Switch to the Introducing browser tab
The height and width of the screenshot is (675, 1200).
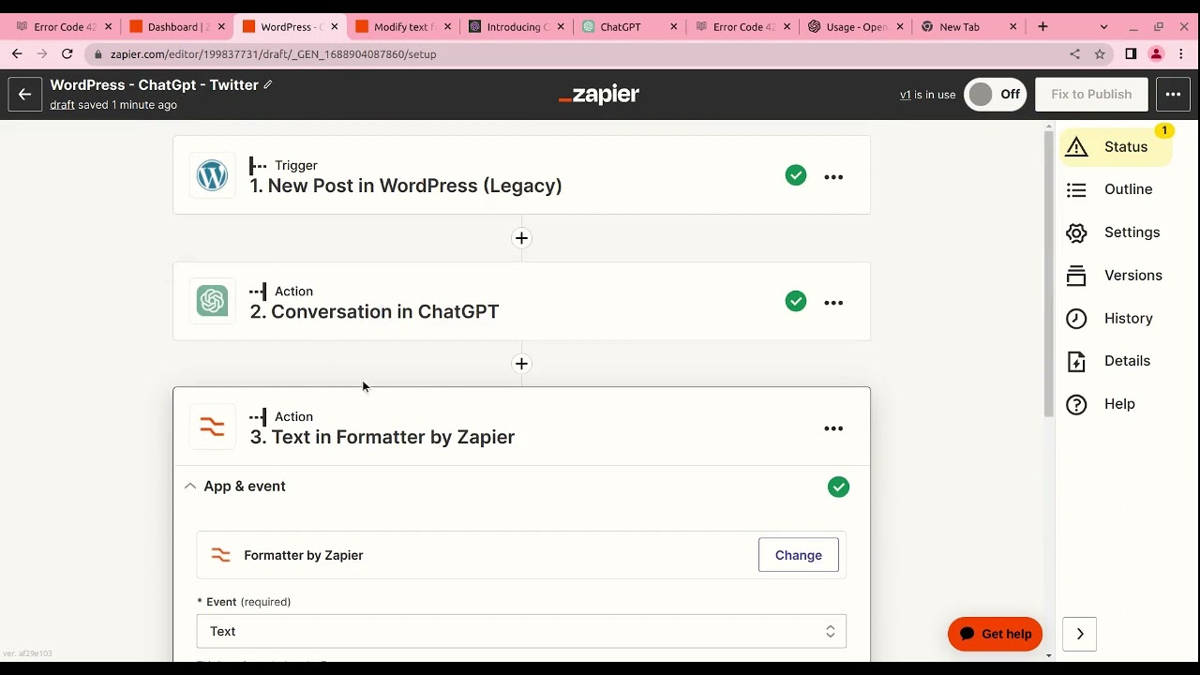click(x=517, y=27)
